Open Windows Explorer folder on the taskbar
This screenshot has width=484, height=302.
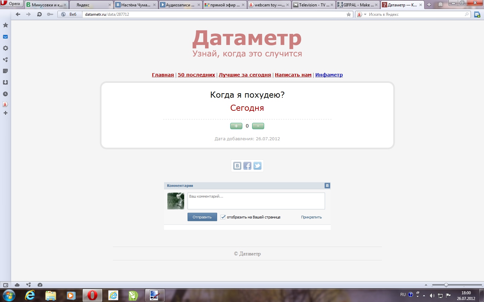(x=51, y=295)
